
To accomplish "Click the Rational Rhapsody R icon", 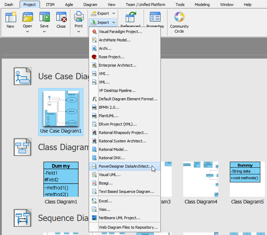I will [x=94, y=133].
